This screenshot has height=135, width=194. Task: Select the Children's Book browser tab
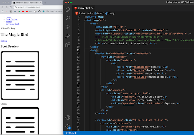[27, 3]
